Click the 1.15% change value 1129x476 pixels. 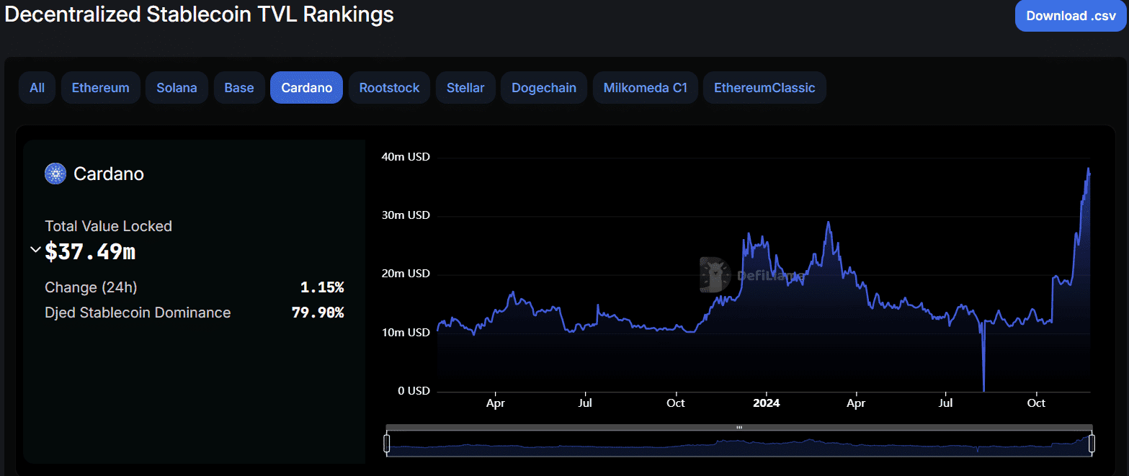click(322, 287)
